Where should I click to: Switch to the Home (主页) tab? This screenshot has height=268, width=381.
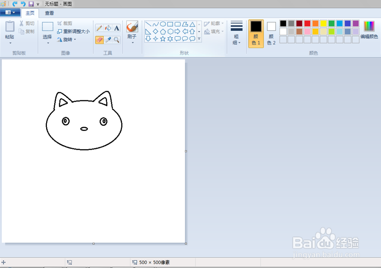30,13
